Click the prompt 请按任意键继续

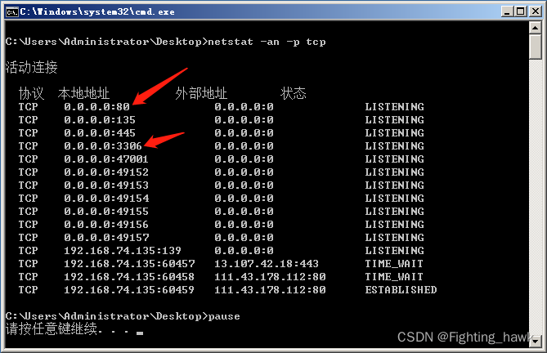pyautogui.click(x=52, y=328)
